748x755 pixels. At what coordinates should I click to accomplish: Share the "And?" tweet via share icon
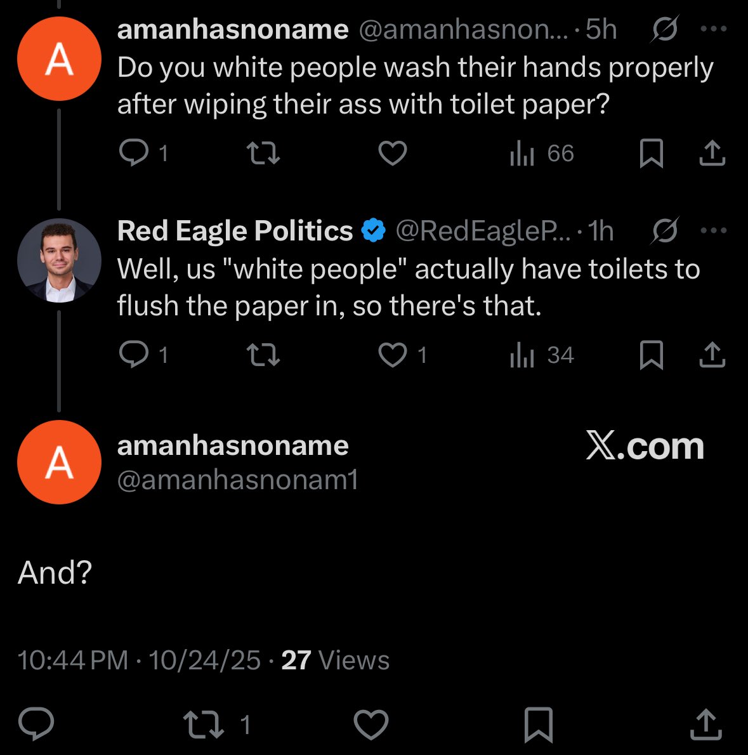706,724
